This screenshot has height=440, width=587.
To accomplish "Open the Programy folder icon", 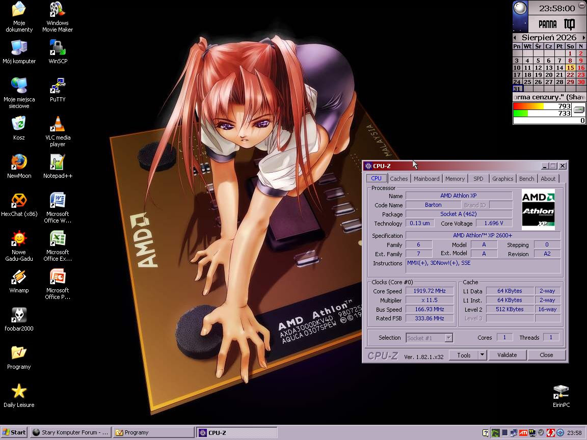I will coord(19,358).
